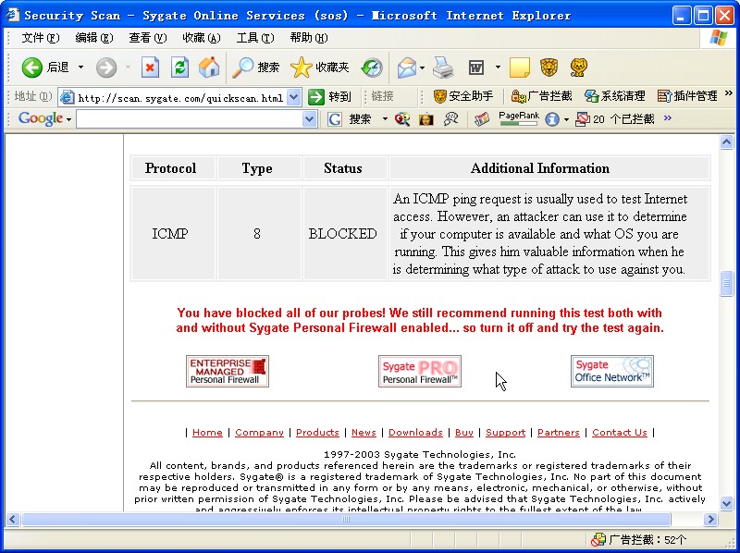Click the Enterprise Managed Personal Firewall banner

pos(228,372)
